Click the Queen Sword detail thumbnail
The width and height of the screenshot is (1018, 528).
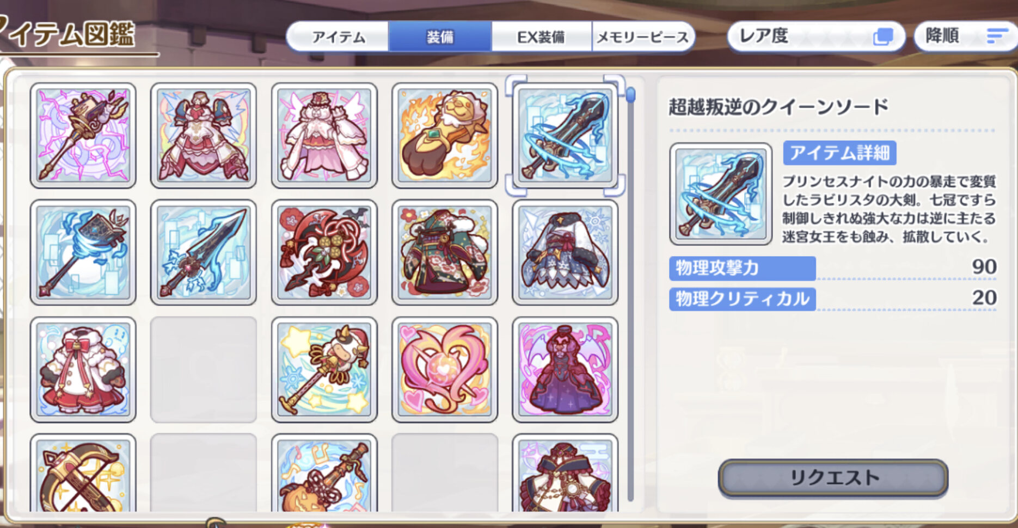click(x=721, y=194)
